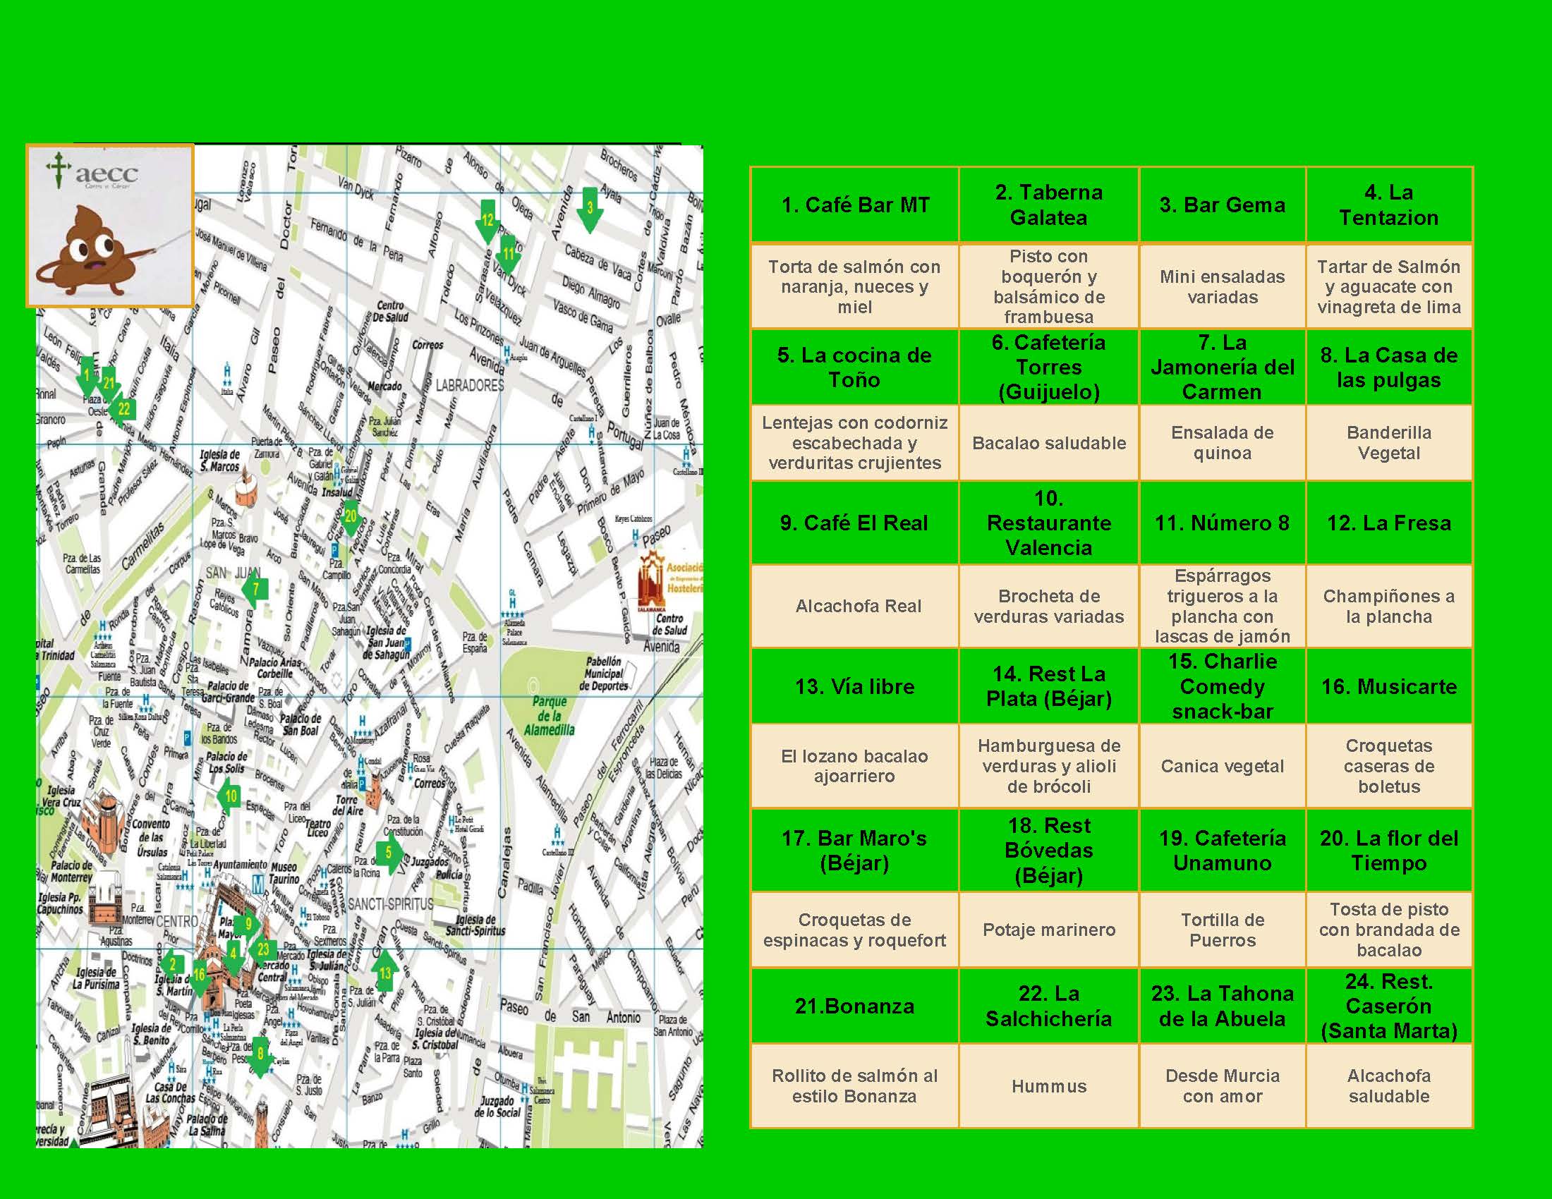Click green arrow marker number 7
The image size is (1552, 1199).
point(255,589)
